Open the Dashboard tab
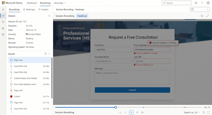The image size is (212, 115). coord(31,3)
